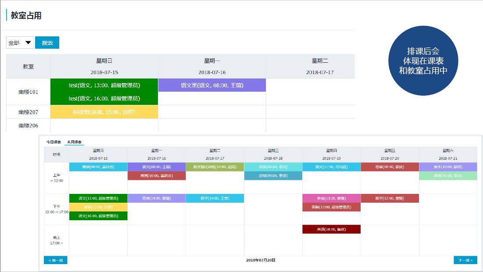Go to the previous week
Screen dimensions: 483x272
56,260
